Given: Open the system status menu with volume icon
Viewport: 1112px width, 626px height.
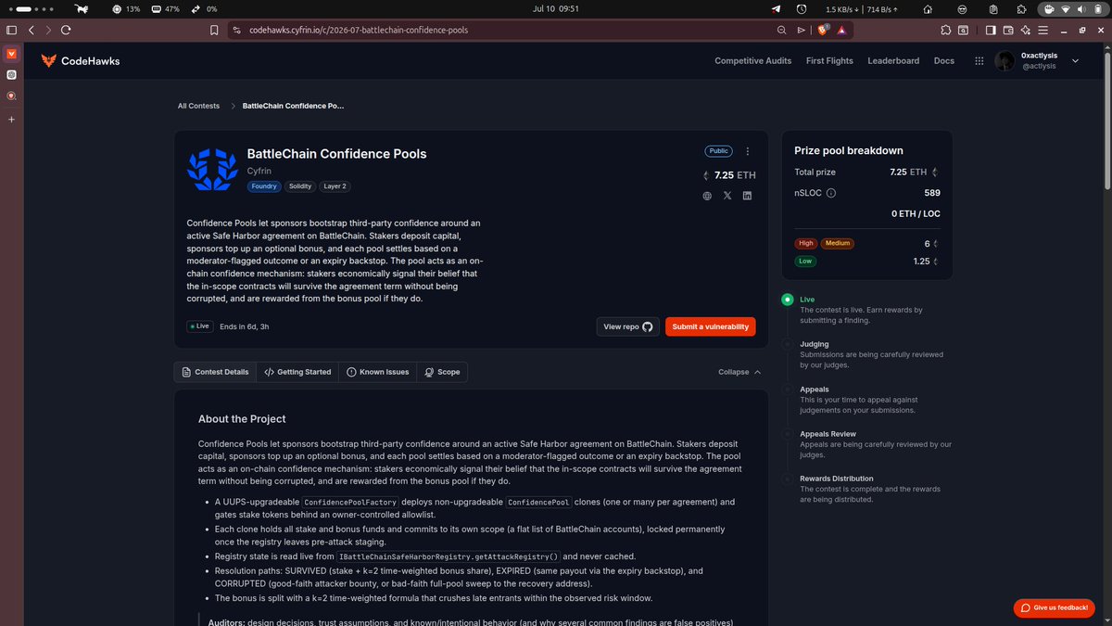Looking at the screenshot, I should (x=1072, y=8).
